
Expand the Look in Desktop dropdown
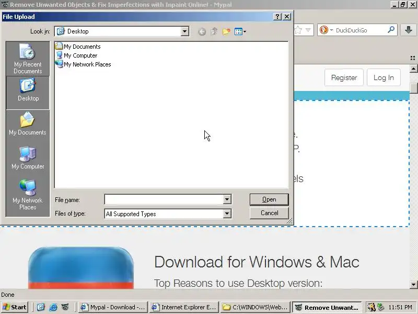(x=184, y=31)
